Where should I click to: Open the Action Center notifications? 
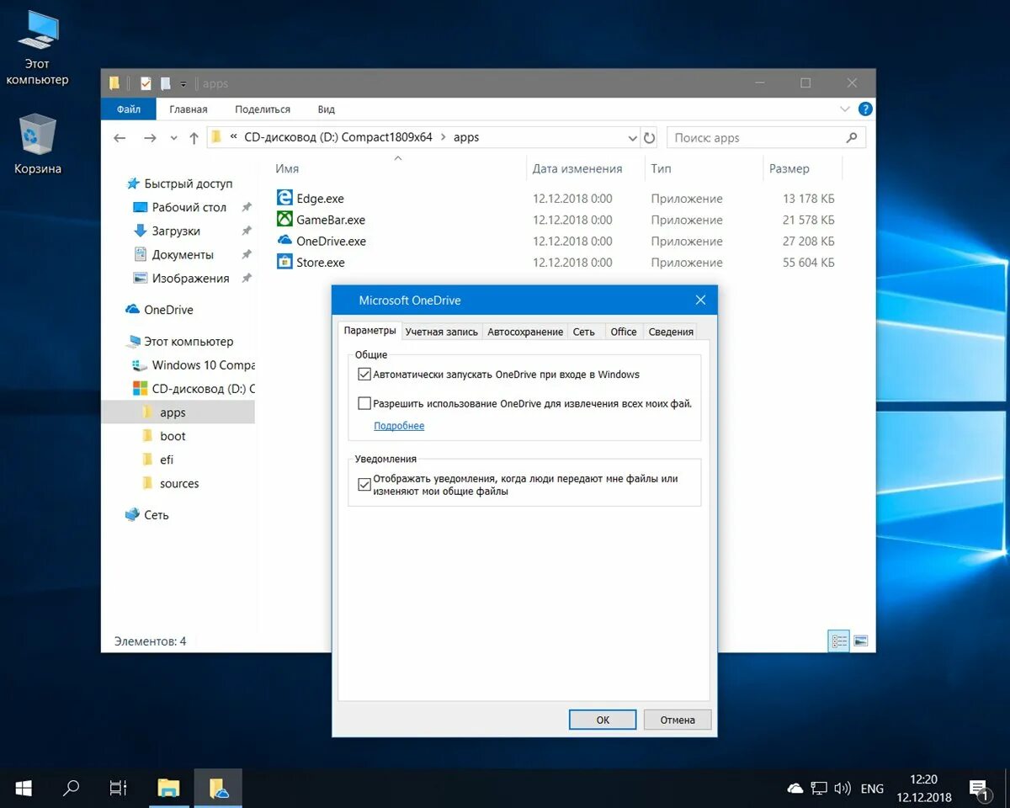(x=980, y=789)
